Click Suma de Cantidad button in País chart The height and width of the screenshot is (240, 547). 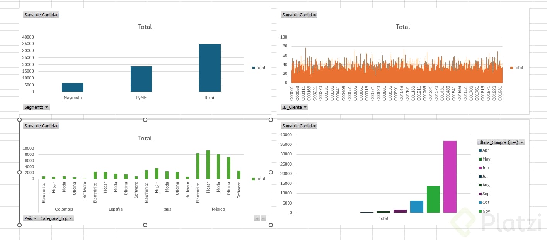(41, 126)
